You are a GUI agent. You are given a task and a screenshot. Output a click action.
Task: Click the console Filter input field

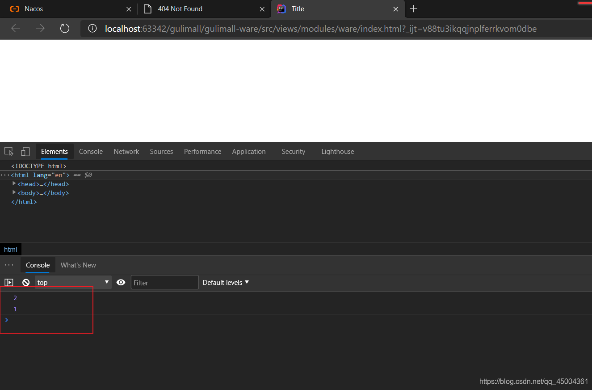coord(164,282)
